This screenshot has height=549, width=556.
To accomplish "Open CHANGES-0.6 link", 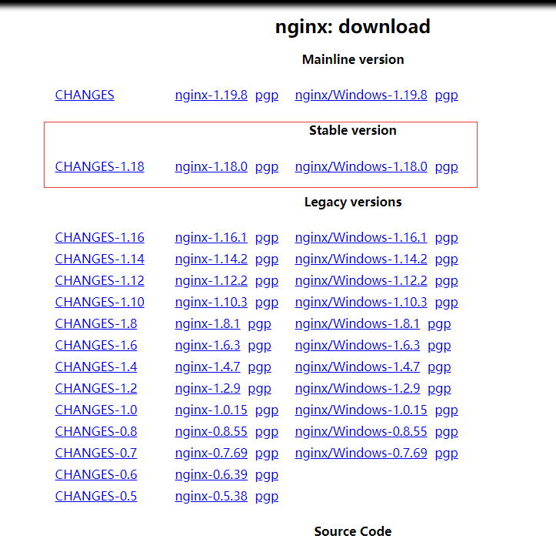I will 95,474.
